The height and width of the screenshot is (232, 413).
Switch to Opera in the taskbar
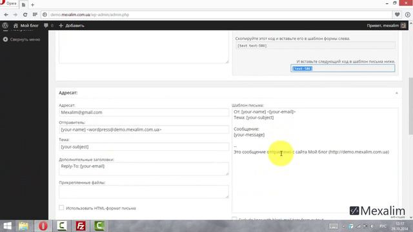tap(43, 226)
